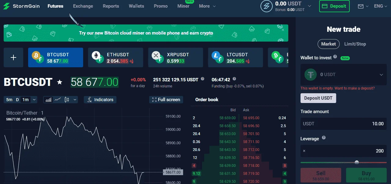Open the Miner tab
The height and width of the screenshot is (184, 391).
click(x=183, y=6)
